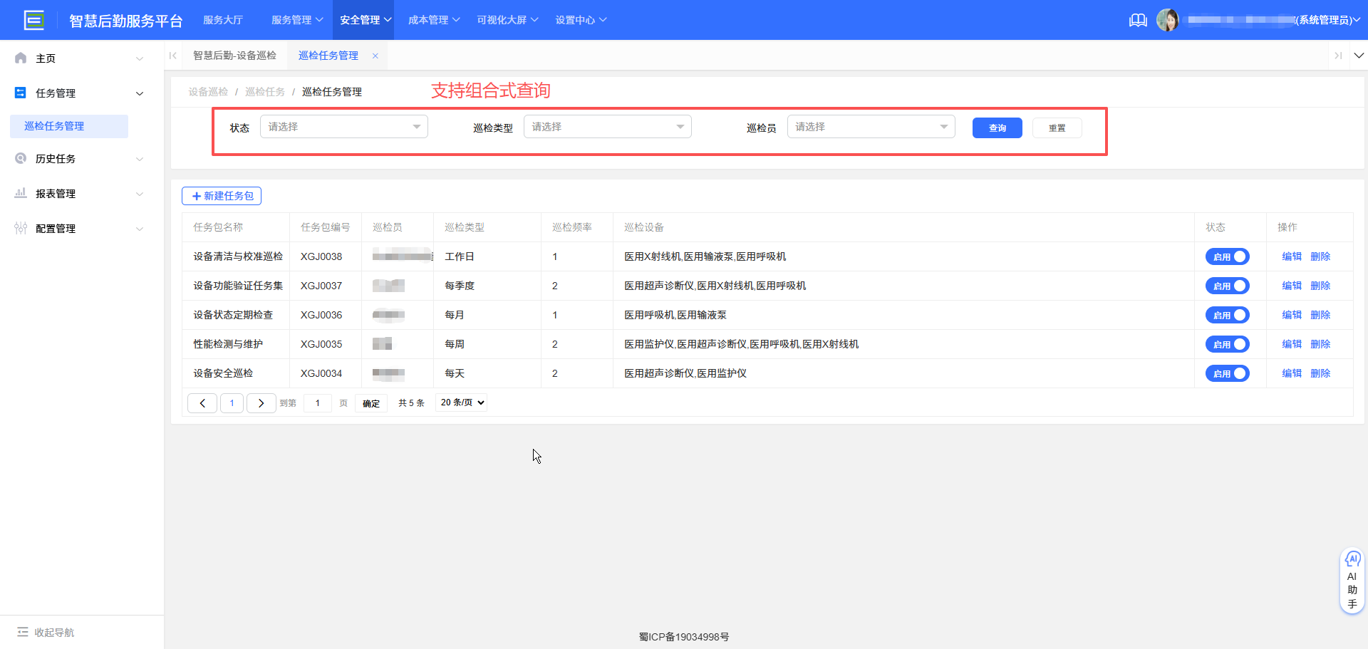Click page number 1 in pagination
1368x649 pixels.
pyautogui.click(x=232, y=403)
